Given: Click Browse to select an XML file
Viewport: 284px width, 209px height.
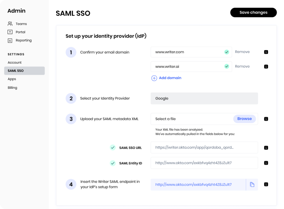Looking at the screenshot, I should [245, 119].
